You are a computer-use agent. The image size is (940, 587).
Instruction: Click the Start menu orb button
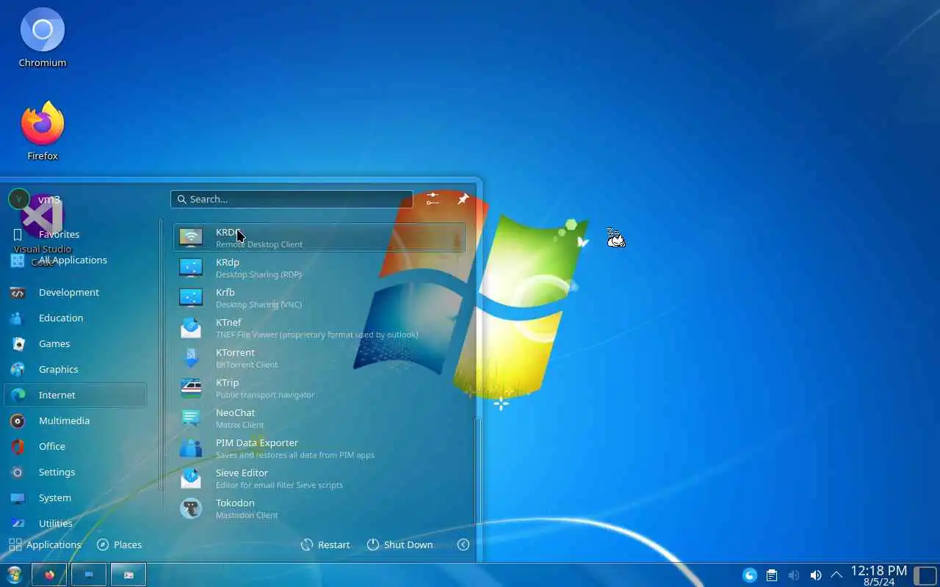(x=14, y=575)
